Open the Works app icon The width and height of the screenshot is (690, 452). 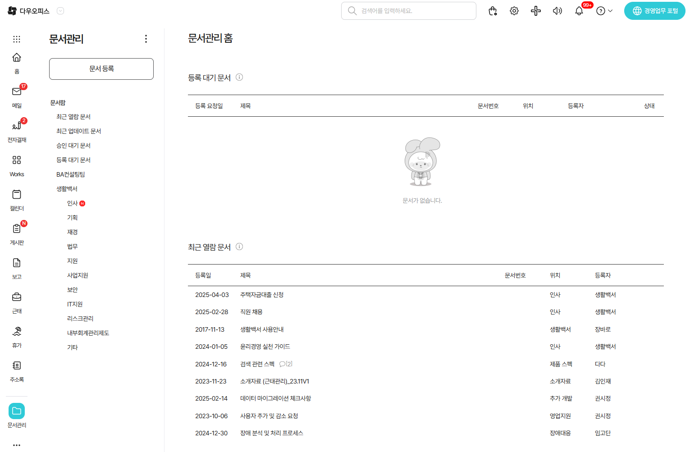coord(17,160)
